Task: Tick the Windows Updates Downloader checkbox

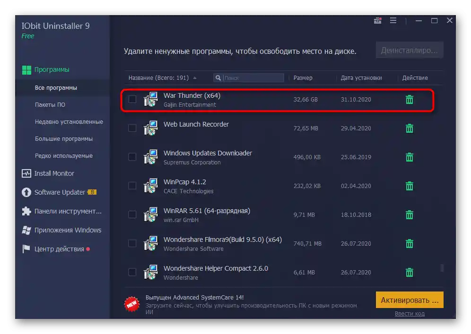Action: pyautogui.click(x=132, y=157)
